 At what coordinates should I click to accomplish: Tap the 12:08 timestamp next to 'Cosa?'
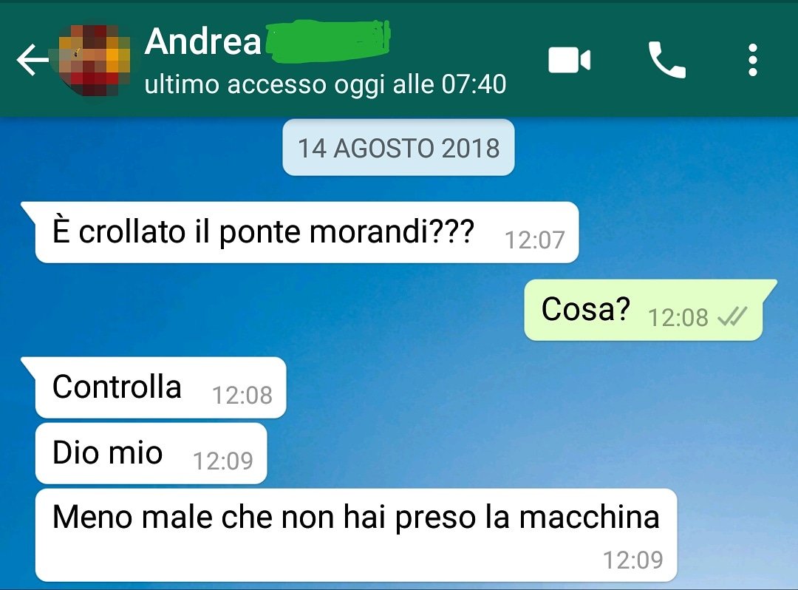(678, 318)
